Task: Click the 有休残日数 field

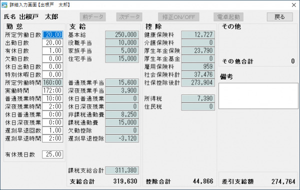Action: click(x=52, y=154)
